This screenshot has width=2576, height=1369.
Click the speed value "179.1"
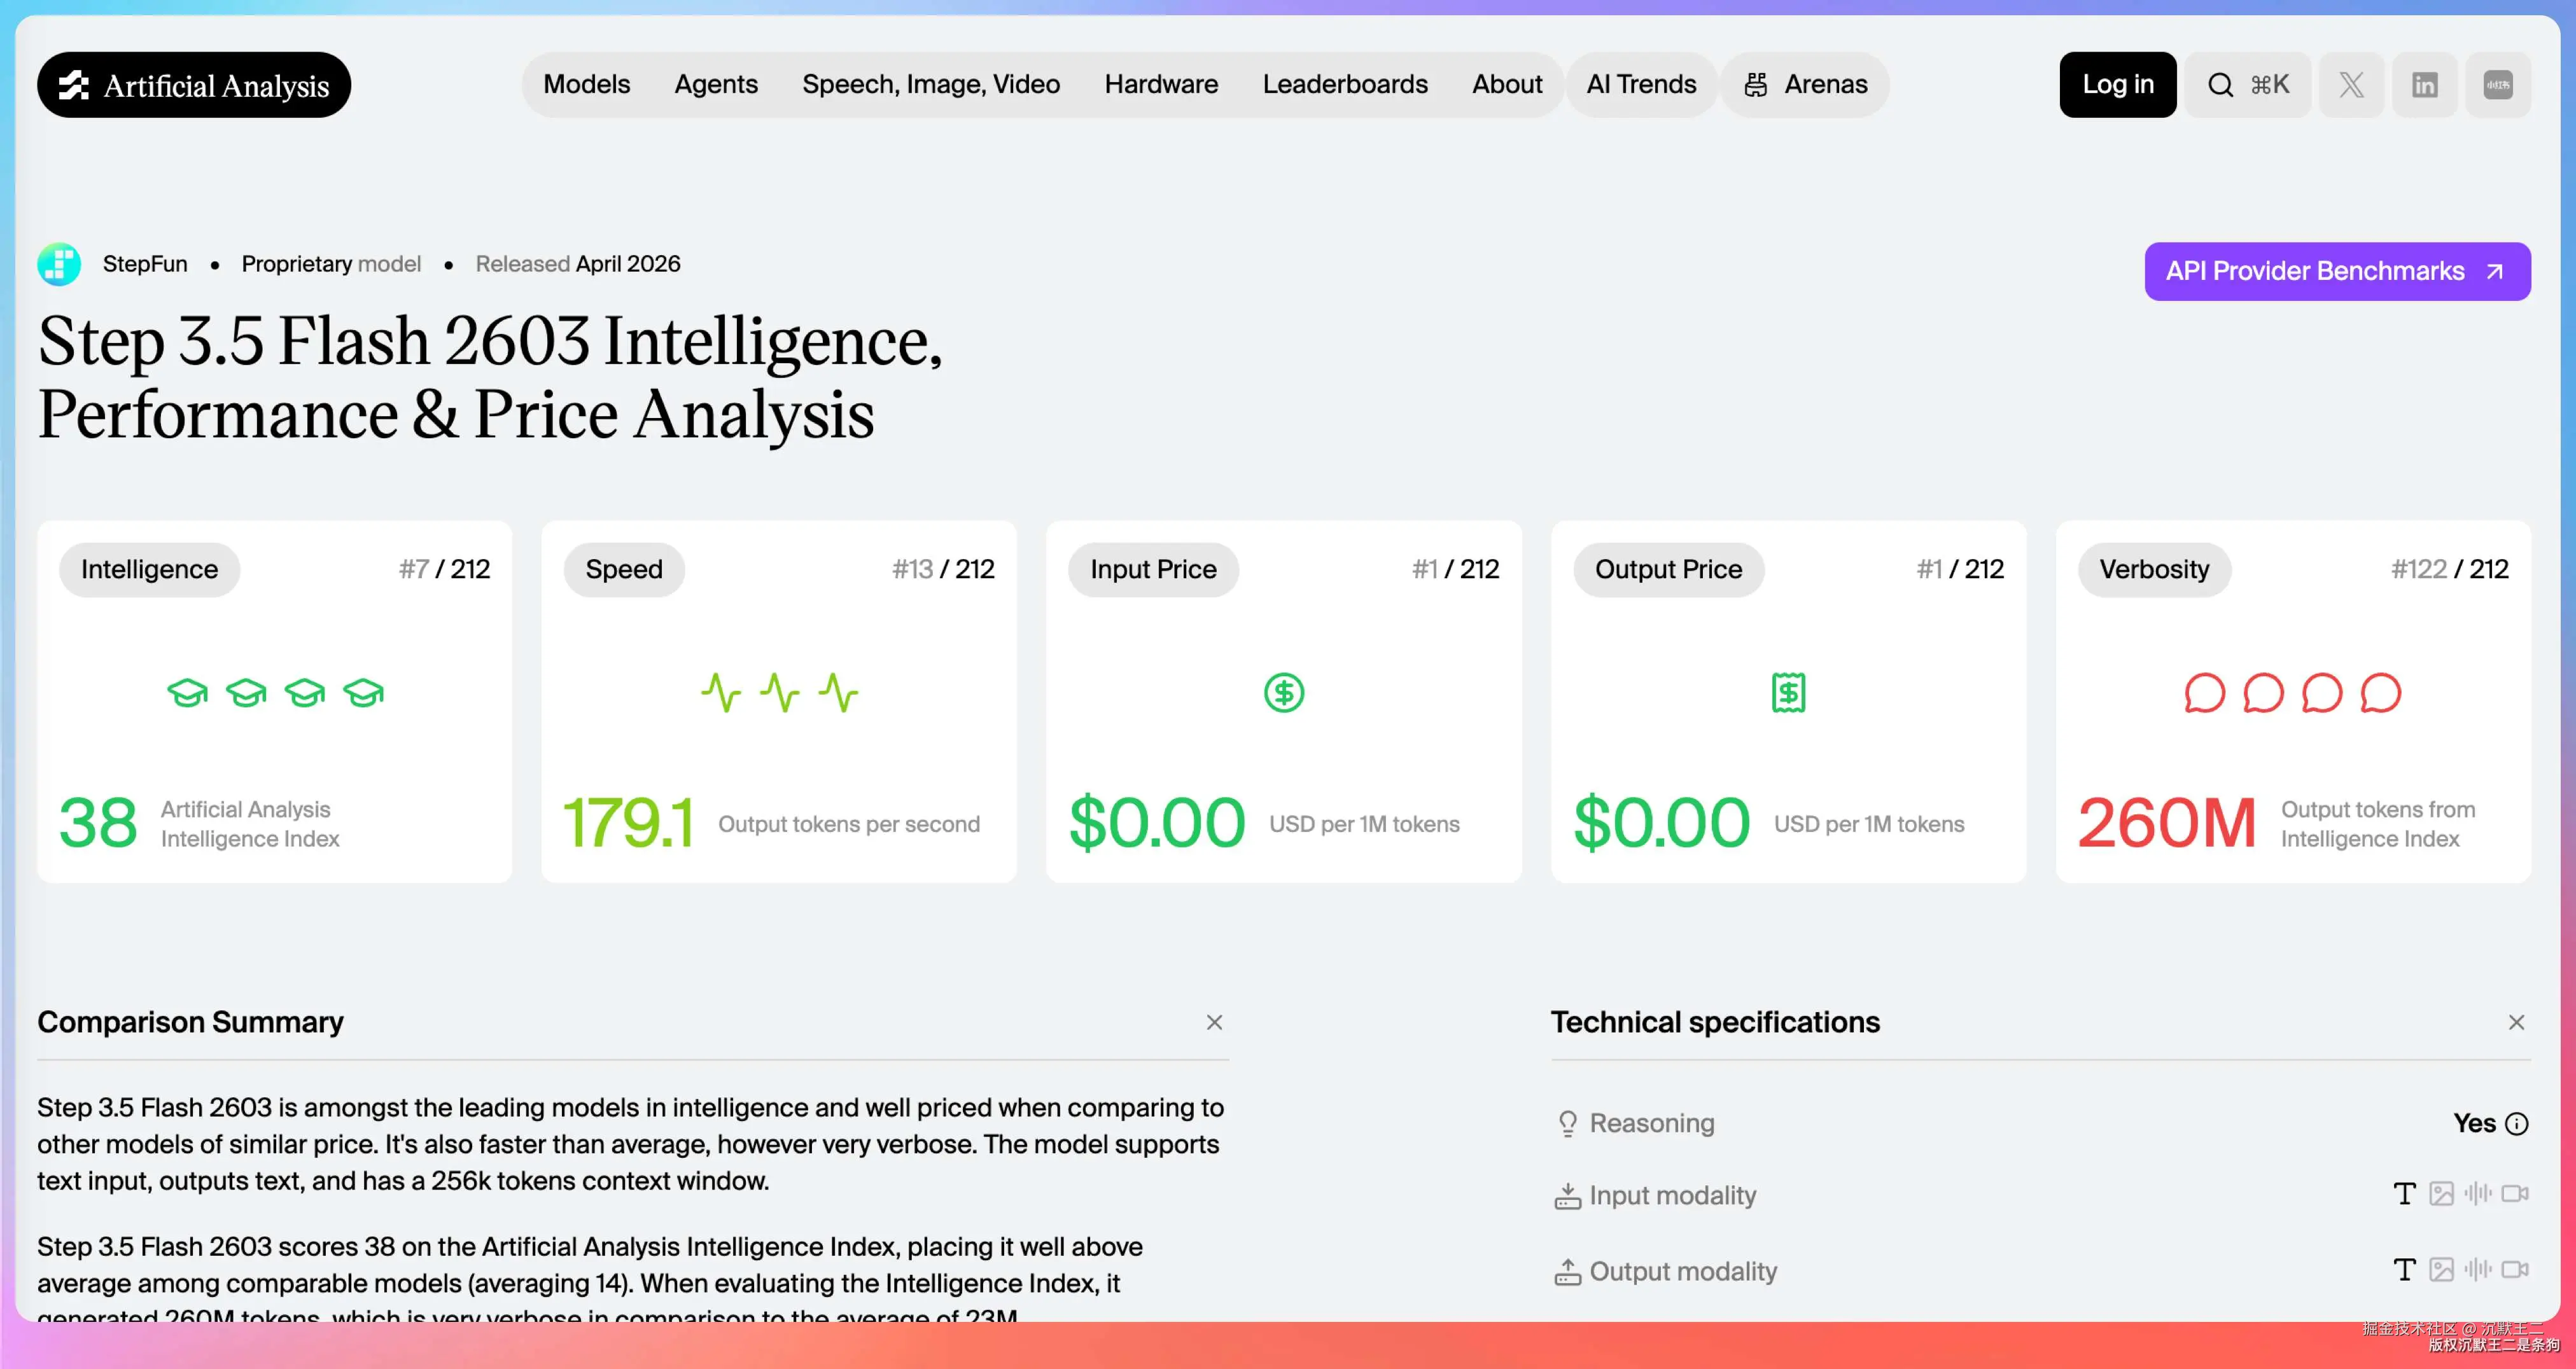point(628,823)
